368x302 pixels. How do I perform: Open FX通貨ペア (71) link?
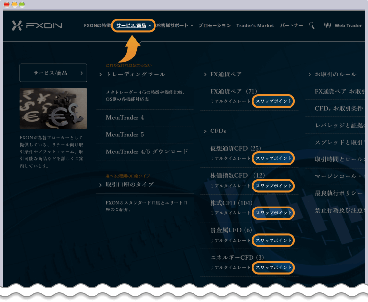coord(234,91)
